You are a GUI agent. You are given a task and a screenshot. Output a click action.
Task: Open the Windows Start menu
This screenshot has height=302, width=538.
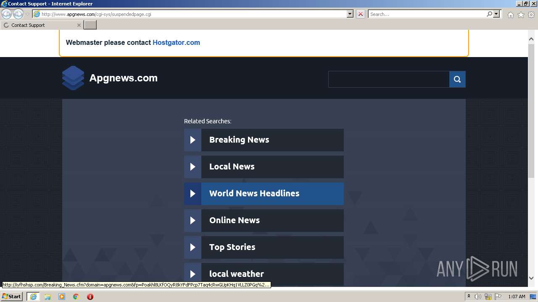pyautogui.click(x=11, y=296)
